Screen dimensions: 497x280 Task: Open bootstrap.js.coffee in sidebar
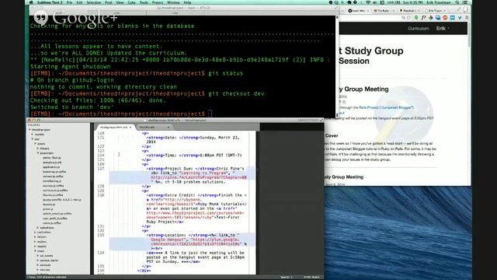tap(54, 172)
